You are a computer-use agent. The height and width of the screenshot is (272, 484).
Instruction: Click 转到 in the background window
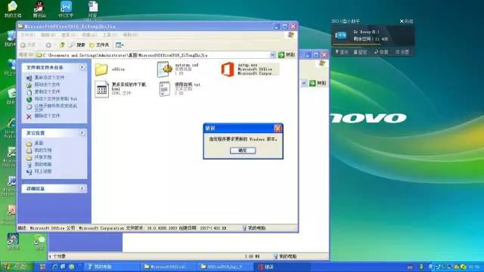pos(318,83)
